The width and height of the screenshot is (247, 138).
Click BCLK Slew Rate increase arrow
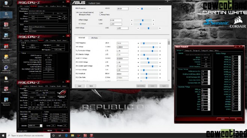[x=160, y=78]
